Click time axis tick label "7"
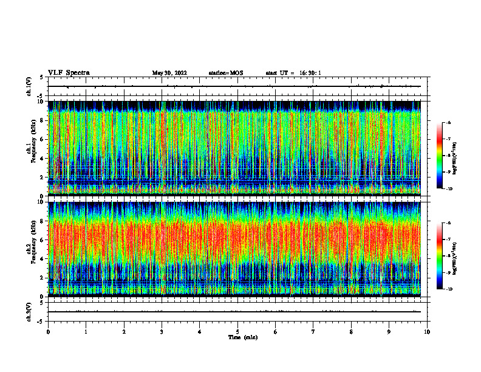The image size is (481, 372). 313,332
